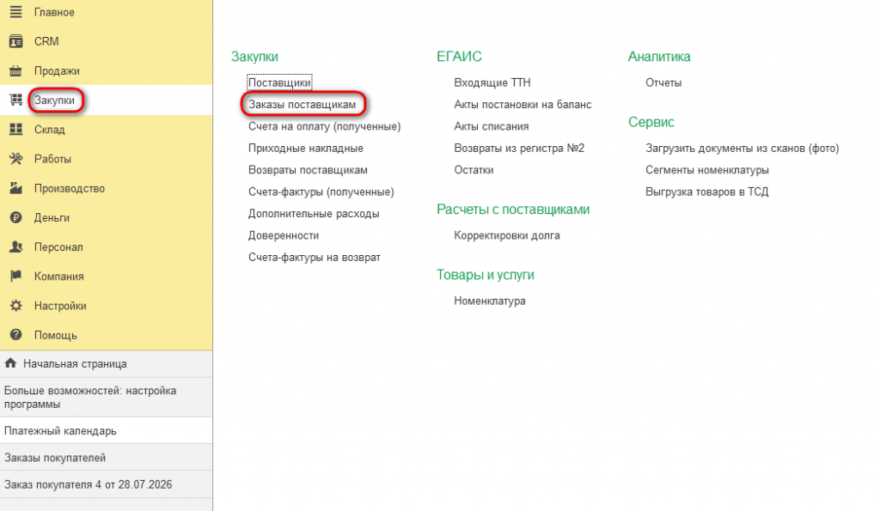The image size is (880, 511).
Task: Click the Продажи basket icon
Action: pos(15,70)
